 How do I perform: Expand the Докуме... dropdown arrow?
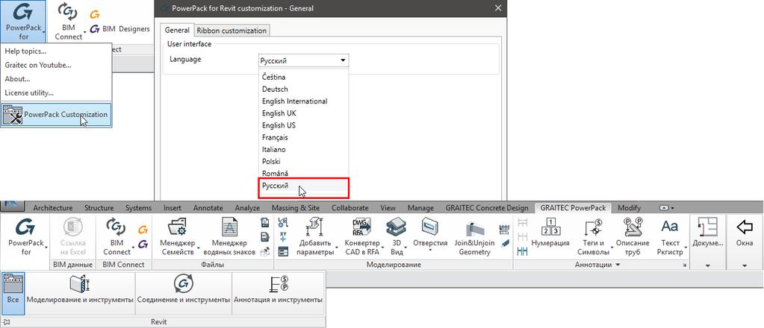[707, 265]
